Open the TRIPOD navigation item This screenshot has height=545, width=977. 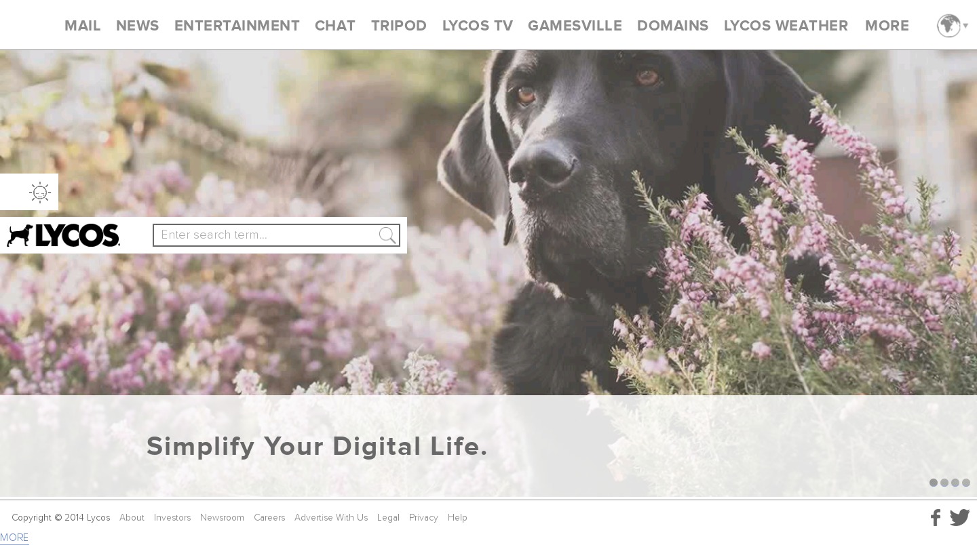[399, 26]
